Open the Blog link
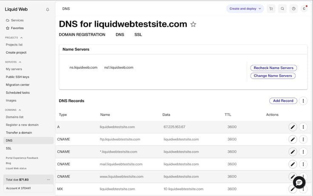This screenshot has width=313, height=196. pos(9,163)
